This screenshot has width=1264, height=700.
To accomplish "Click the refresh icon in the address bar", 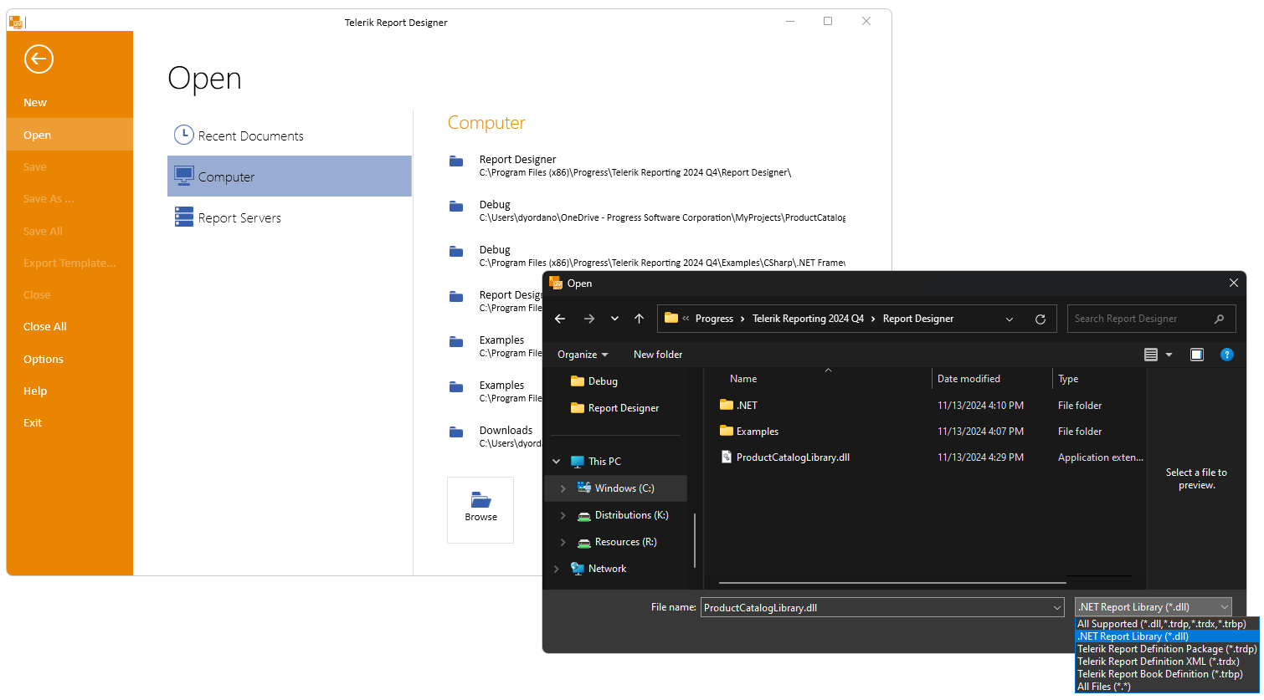I will click(x=1040, y=319).
